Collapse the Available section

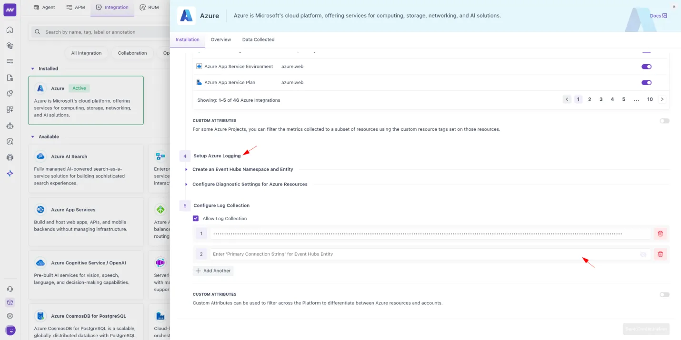(33, 136)
